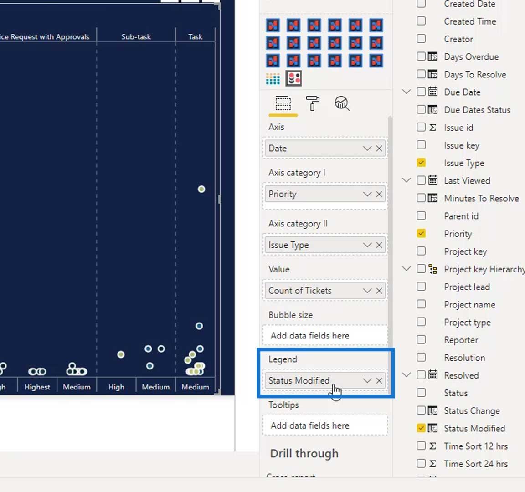Click the Task column header in chart

click(x=195, y=37)
